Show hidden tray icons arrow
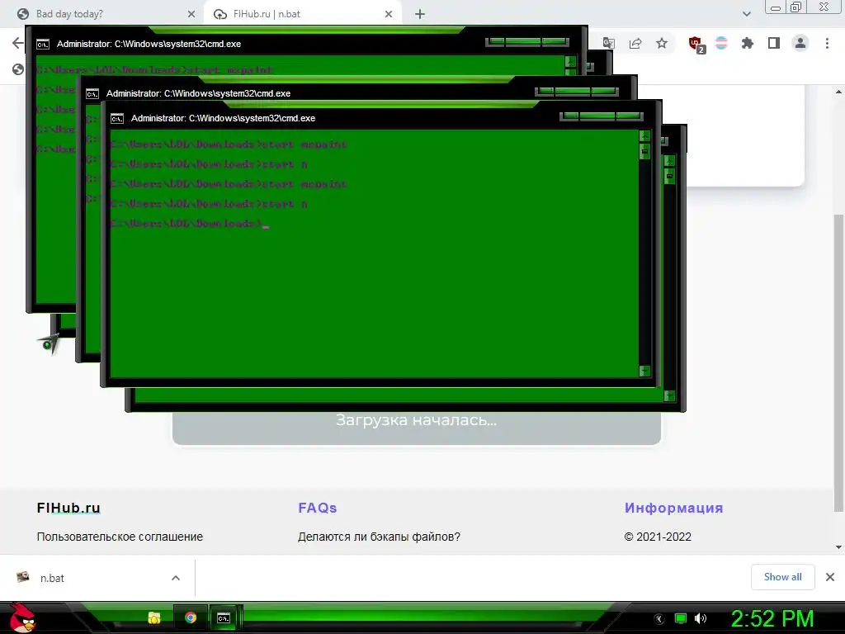The image size is (845, 634). pos(659,619)
